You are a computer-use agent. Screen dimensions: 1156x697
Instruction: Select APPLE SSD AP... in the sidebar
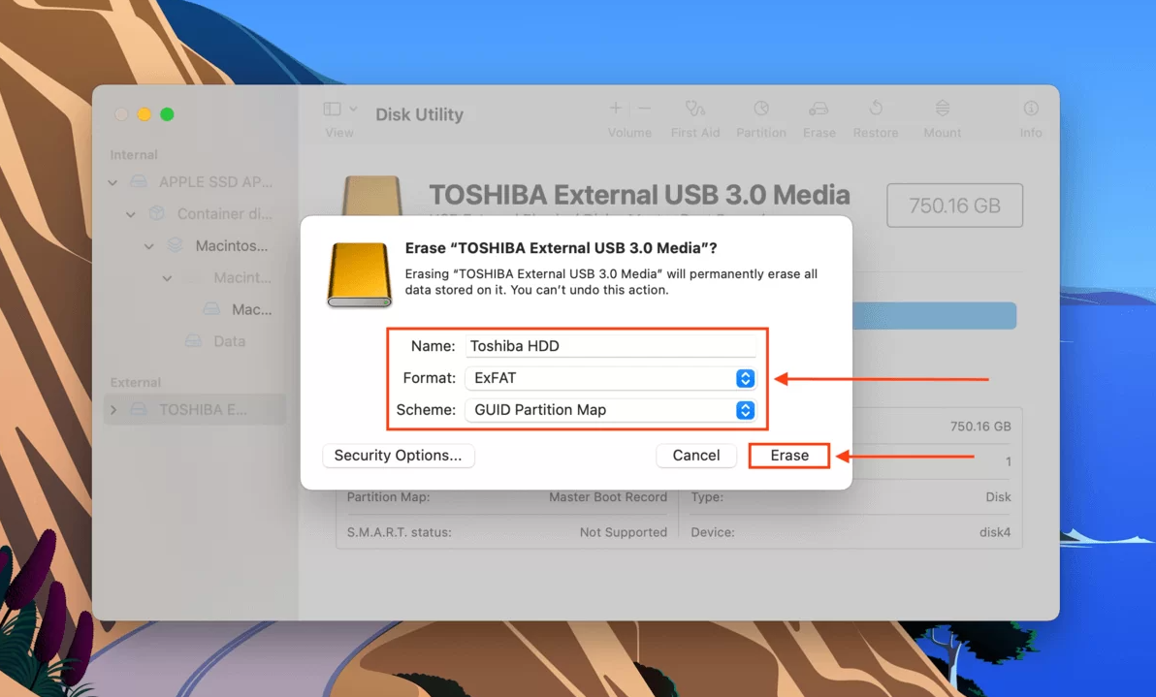point(215,182)
